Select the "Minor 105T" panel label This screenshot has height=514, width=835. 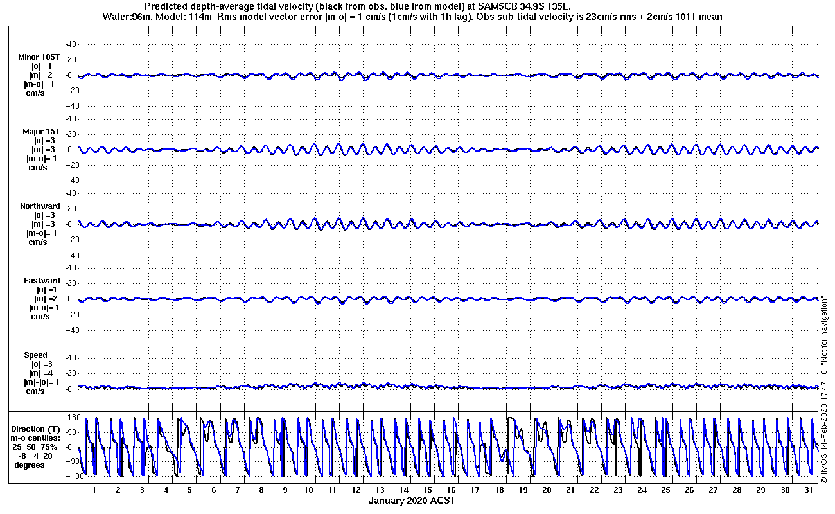[40, 57]
